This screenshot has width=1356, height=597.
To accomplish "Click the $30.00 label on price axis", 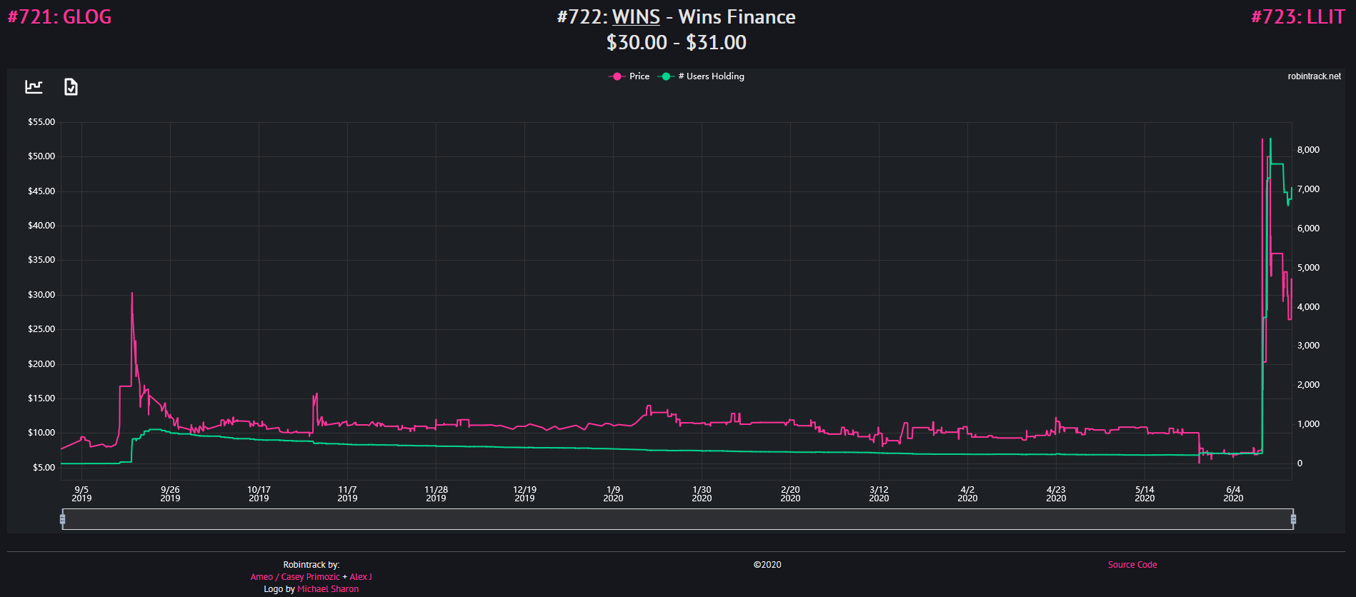I will [41, 295].
